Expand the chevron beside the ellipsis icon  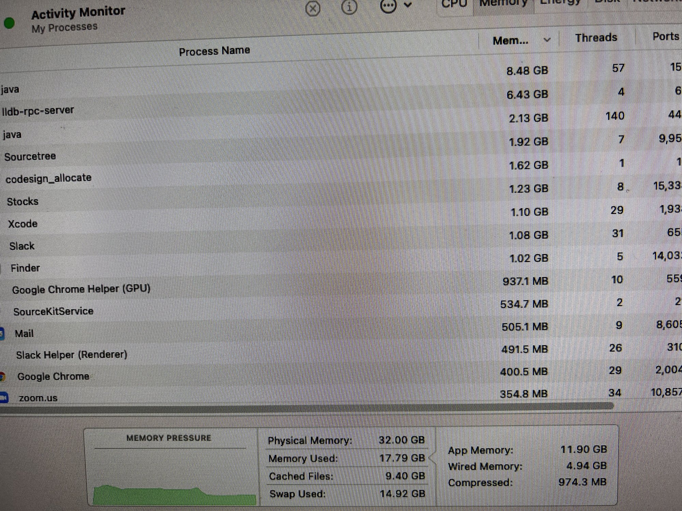pyautogui.click(x=408, y=5)
